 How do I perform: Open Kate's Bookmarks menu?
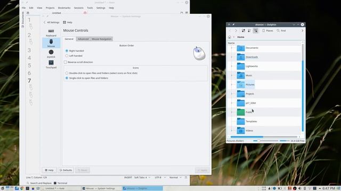(64, 8)
